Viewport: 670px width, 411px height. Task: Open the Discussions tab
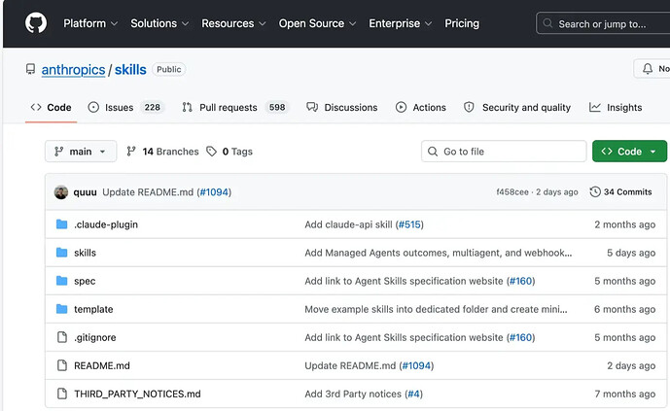(x=342, y=108)
